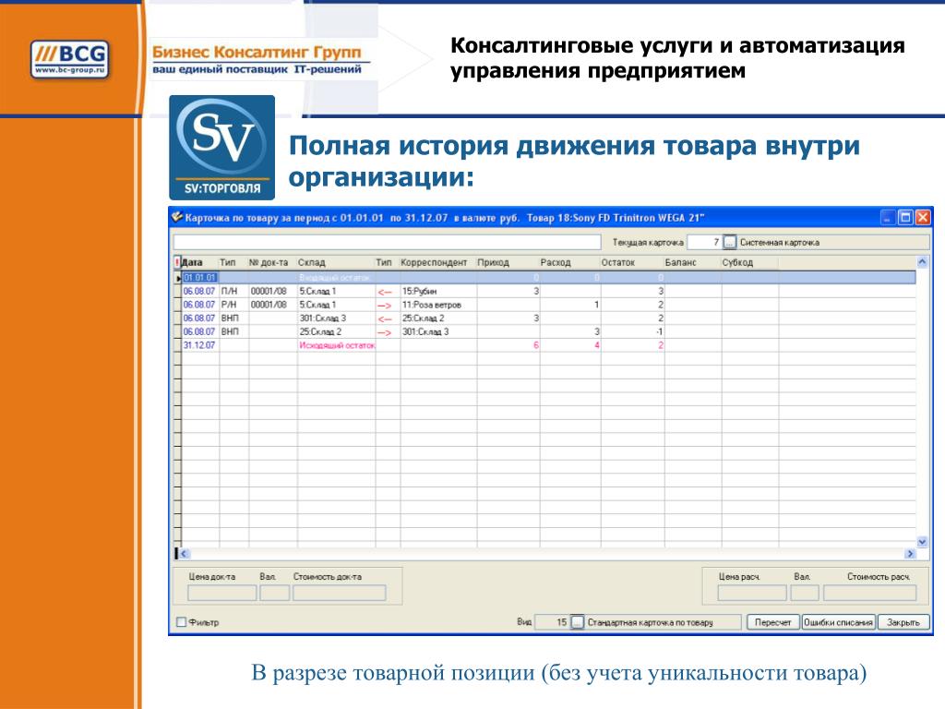Click red right arrow in Роза ветров row
Screen dimensions: 945x709
click(385, 306)
